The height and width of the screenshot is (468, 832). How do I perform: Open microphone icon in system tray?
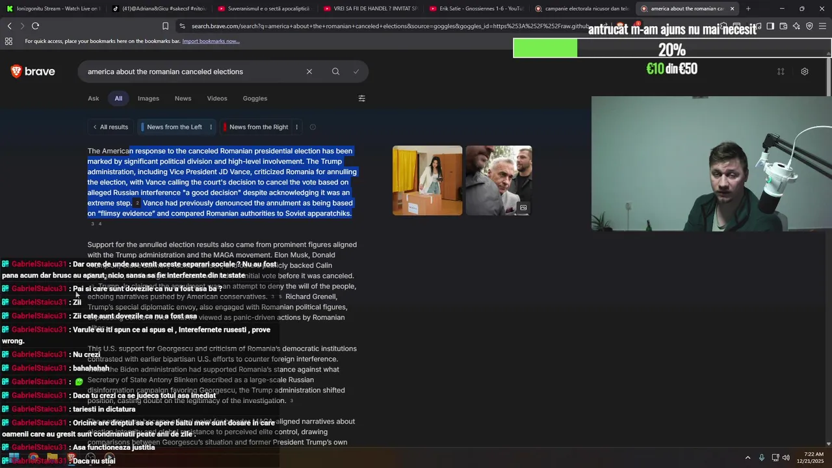click(761, 458)
